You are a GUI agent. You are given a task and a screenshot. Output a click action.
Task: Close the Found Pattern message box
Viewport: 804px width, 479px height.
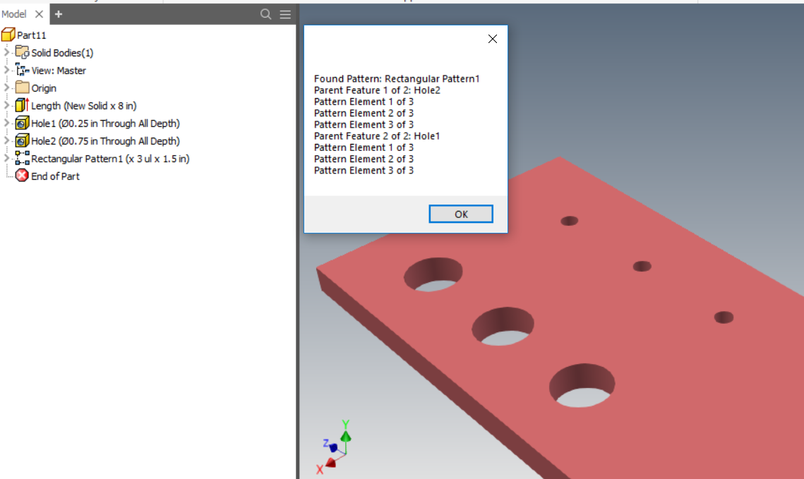[492, 39]
